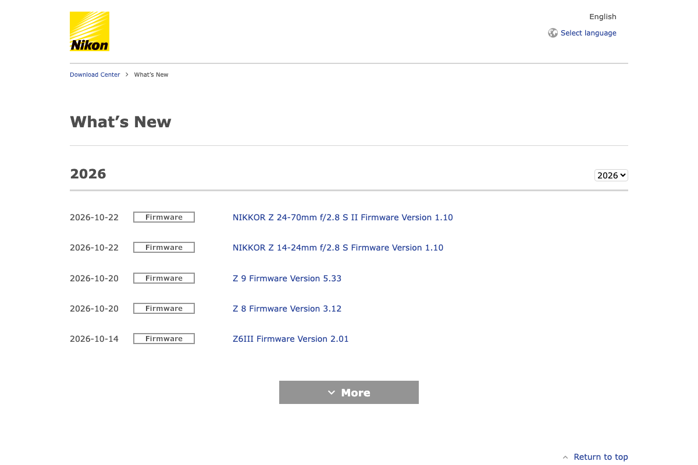Click the 2026-10-14 date text
The height and width of the screenshot is (465, 698).
[x=94, y=339]
